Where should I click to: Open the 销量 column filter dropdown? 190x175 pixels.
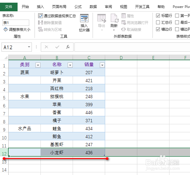tap(102, 65)
